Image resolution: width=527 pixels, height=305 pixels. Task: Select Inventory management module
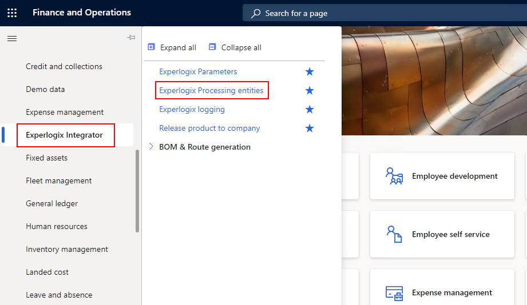pos(67,249)
